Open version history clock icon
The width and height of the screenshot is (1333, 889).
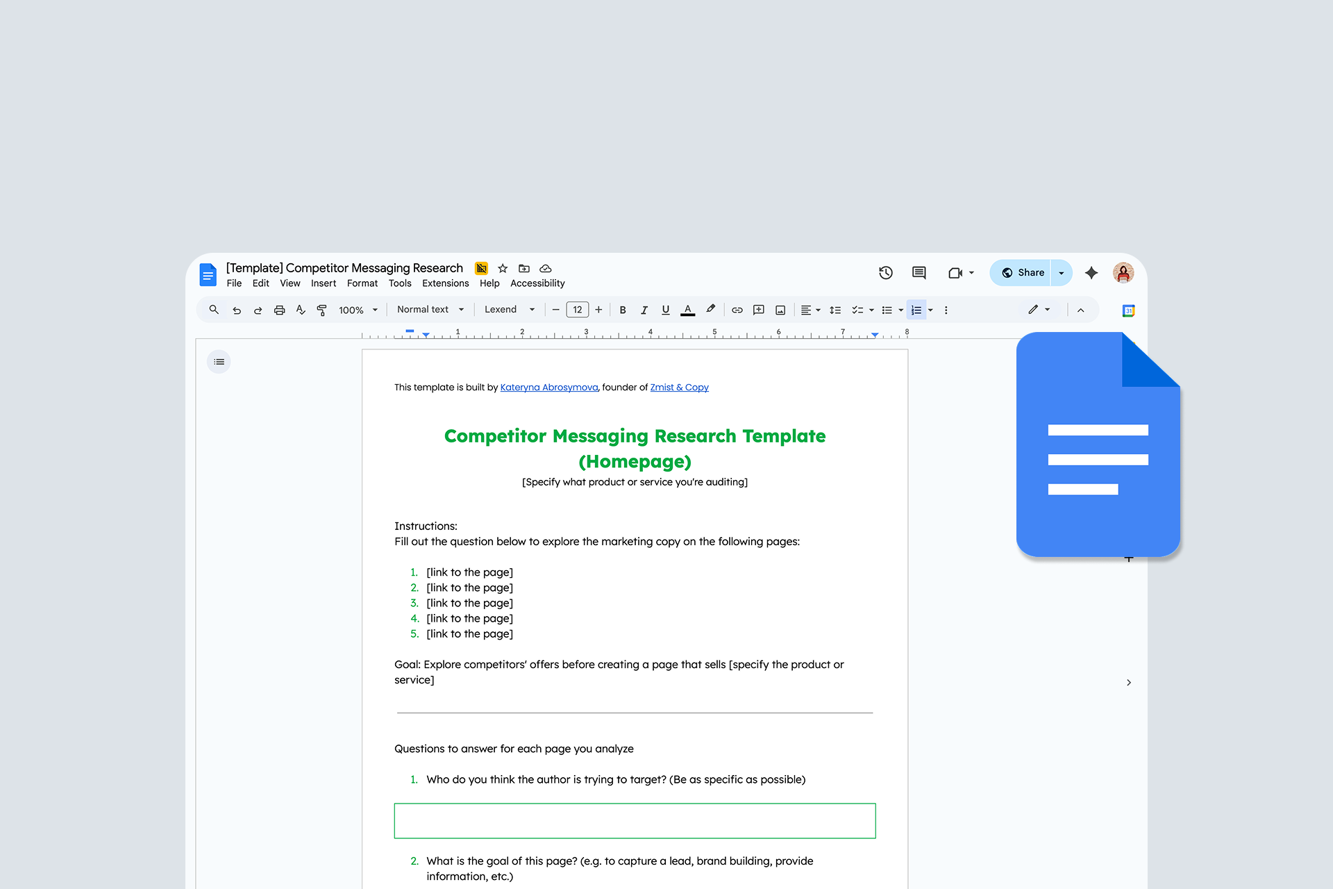(885, 273)
